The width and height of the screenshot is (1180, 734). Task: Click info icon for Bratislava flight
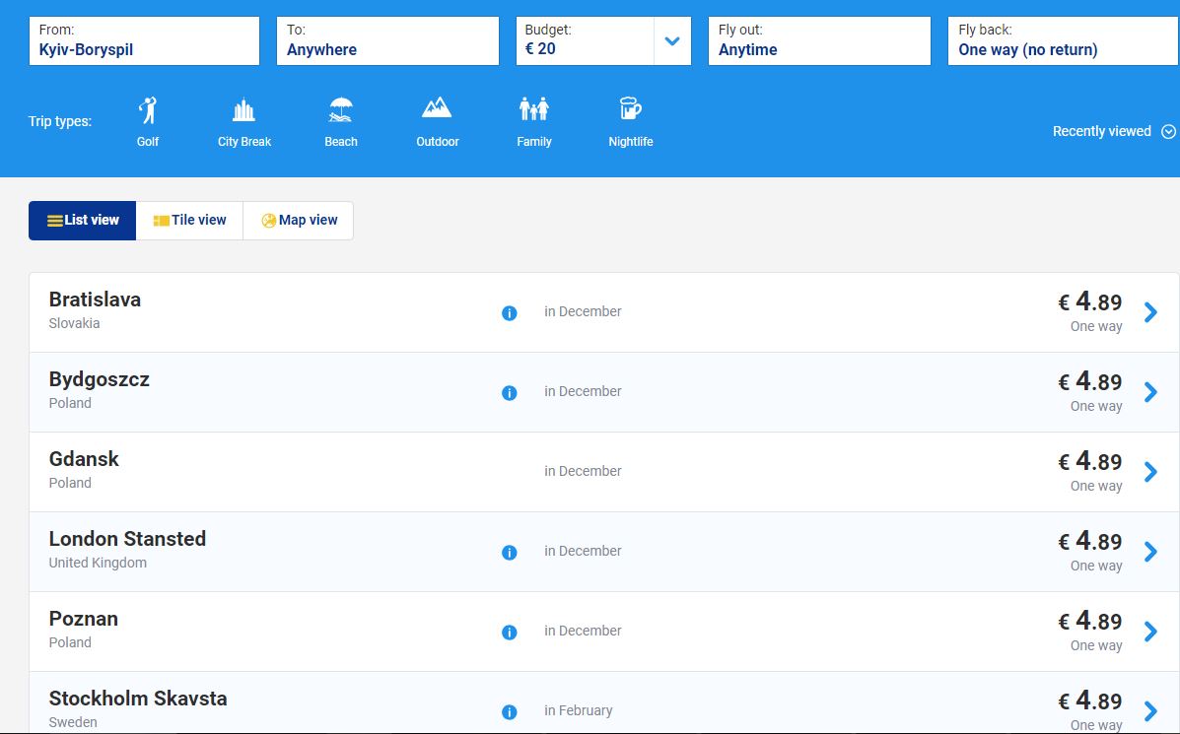tap(510, 313)
